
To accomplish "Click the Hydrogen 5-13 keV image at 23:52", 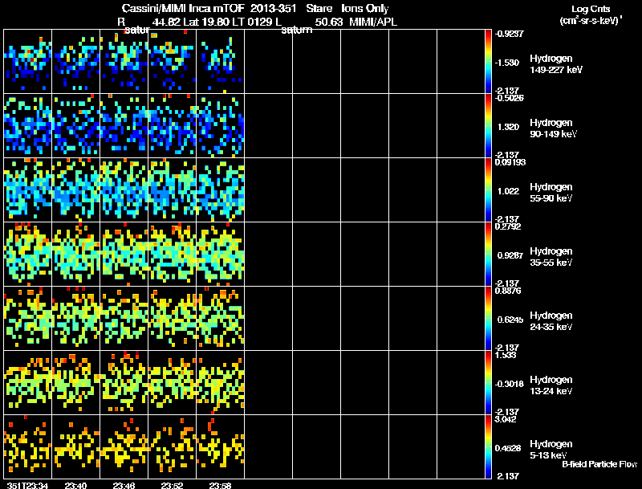I will click(173, 446).
